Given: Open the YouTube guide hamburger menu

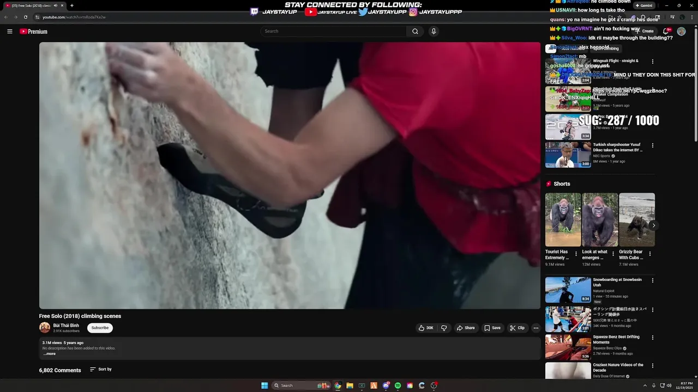Looking at the screenshot, I should [9, 32].
